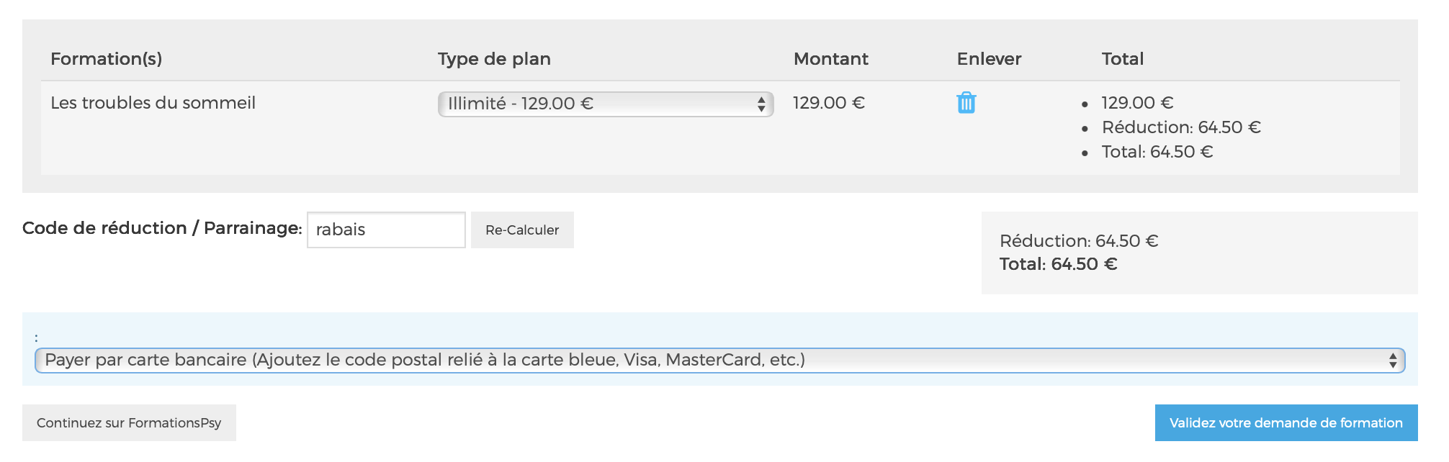Viewport: 1449px width, 462px height.
Task: Click the Total column header
Action: tap(1122, 59)
